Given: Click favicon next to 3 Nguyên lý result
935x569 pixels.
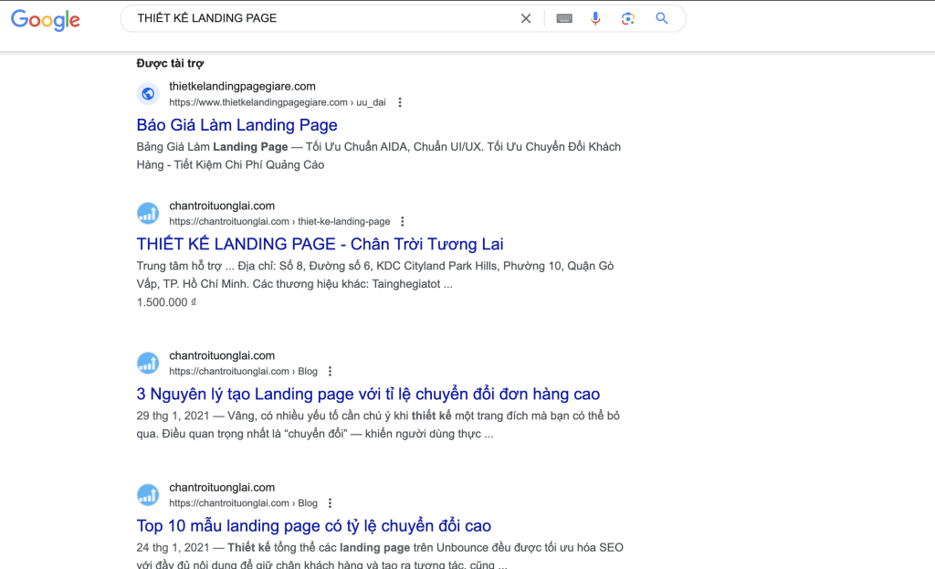Looking at the screenshot, I should [148, 364].
